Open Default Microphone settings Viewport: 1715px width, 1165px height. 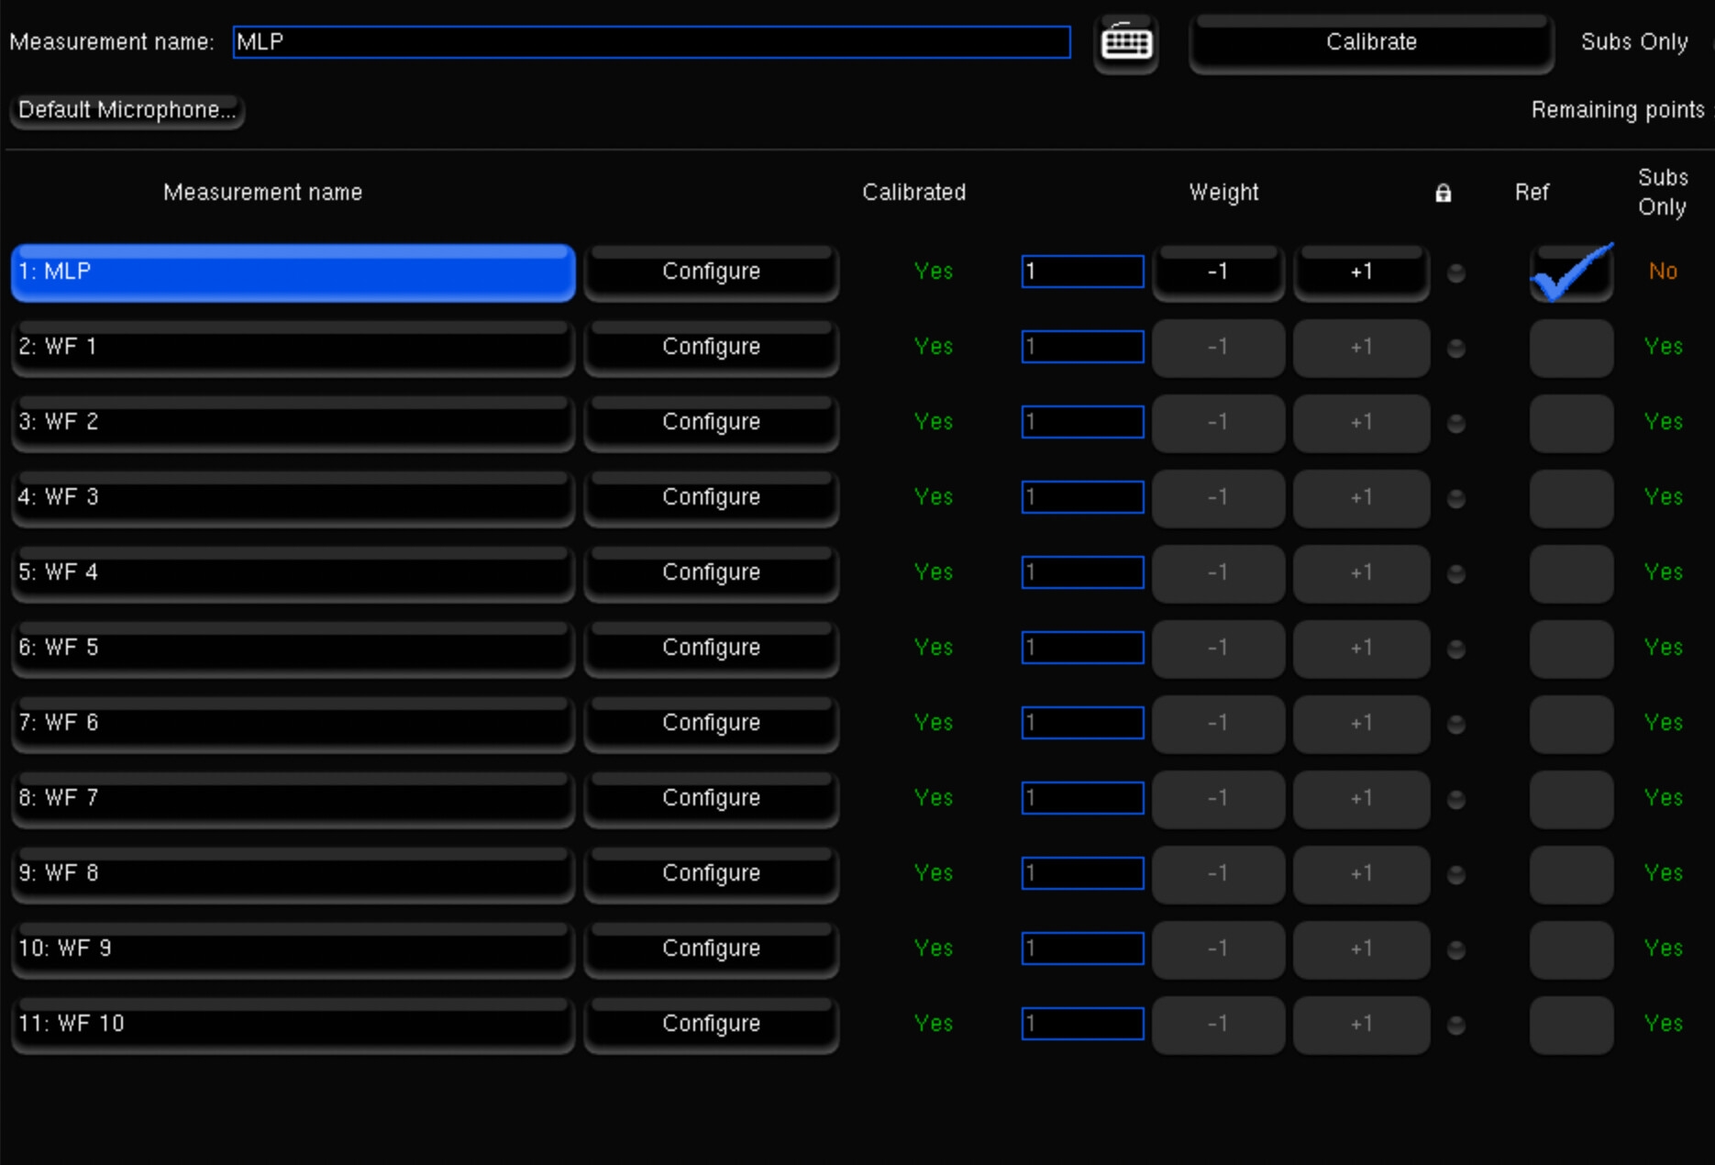tap(127, 110)
